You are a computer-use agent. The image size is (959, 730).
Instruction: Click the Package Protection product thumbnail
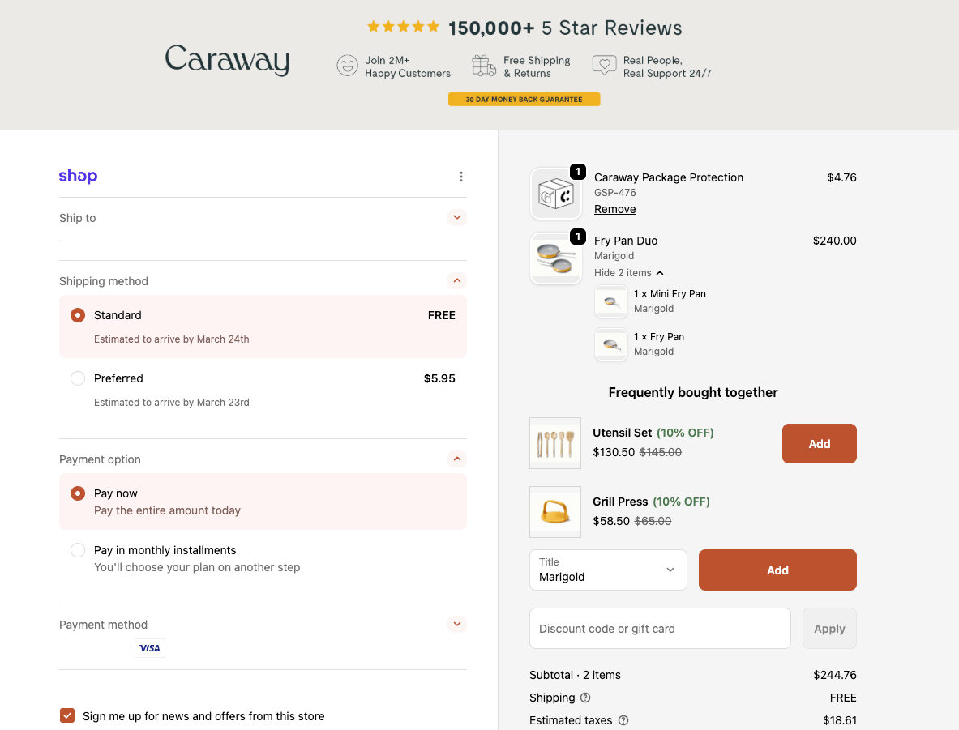coord(556,194)
